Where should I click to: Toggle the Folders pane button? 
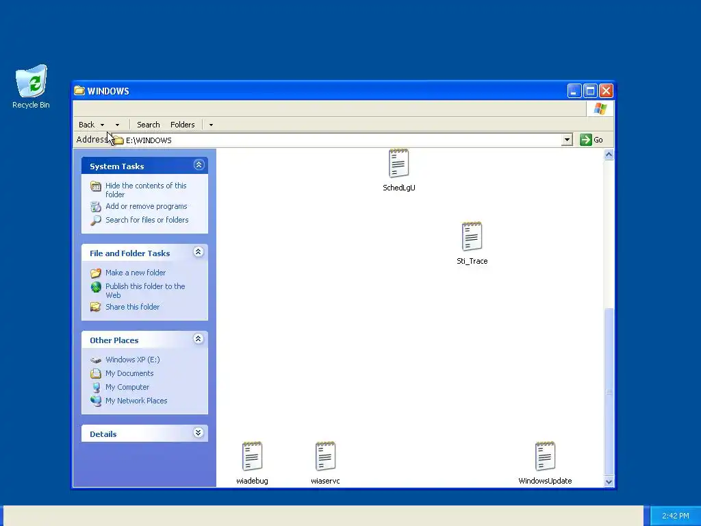click(182, 125)
